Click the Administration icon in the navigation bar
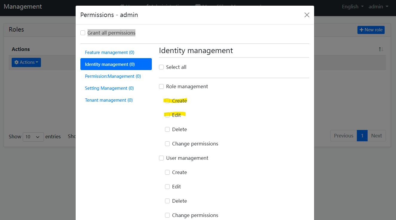Screen dimensions: 396x220 (147, 6)
